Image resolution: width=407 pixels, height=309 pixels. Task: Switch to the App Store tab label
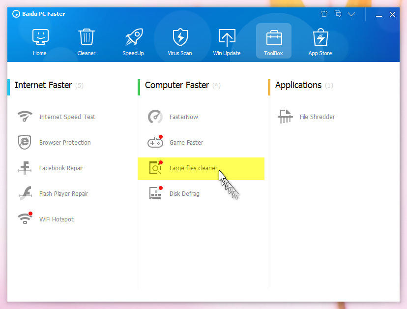pos(320,53)
